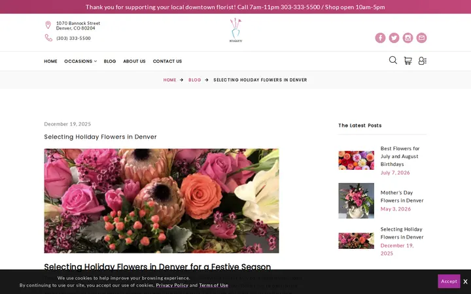The height and width of the screenshot is (294, 471).
Task: Click the Festive Season article heading
Action: [x=158, y=267]
